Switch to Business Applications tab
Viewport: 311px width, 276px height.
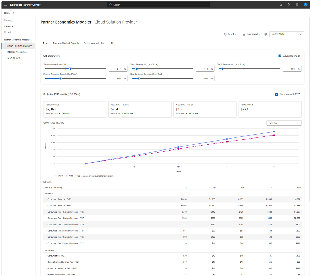coord(95,43)
